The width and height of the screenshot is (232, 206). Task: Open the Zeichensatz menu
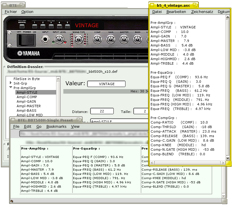[202, 12]
